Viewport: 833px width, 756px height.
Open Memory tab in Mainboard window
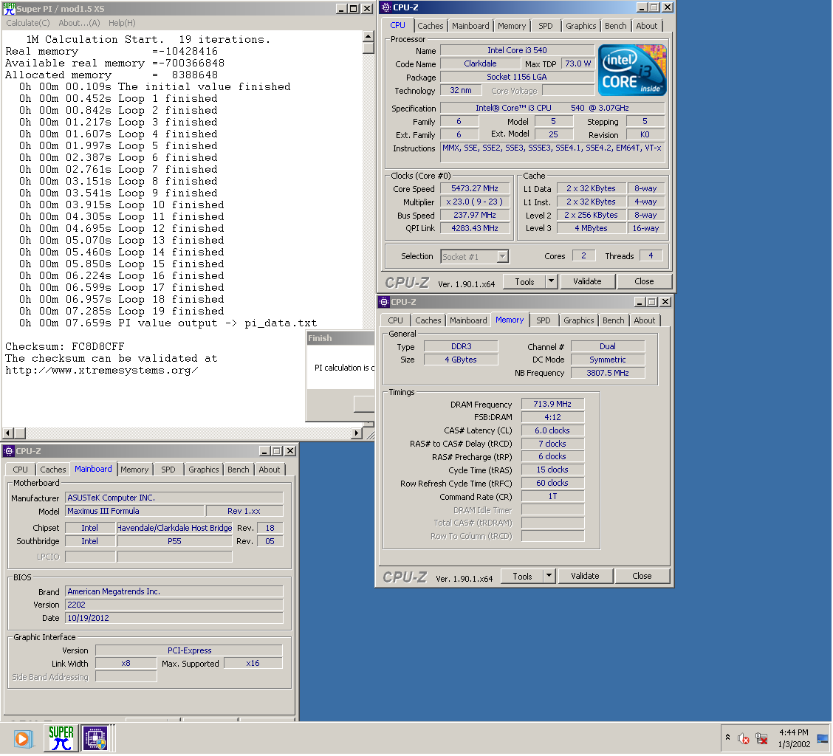(134, 470)
